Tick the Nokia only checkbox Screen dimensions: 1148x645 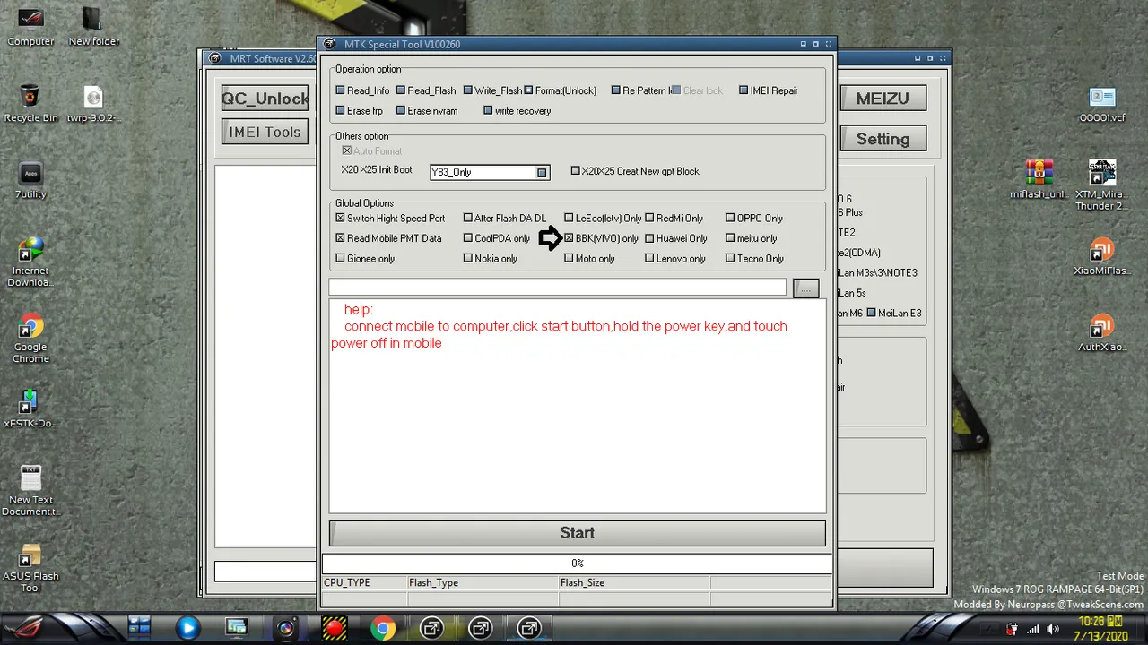[467, 259]
